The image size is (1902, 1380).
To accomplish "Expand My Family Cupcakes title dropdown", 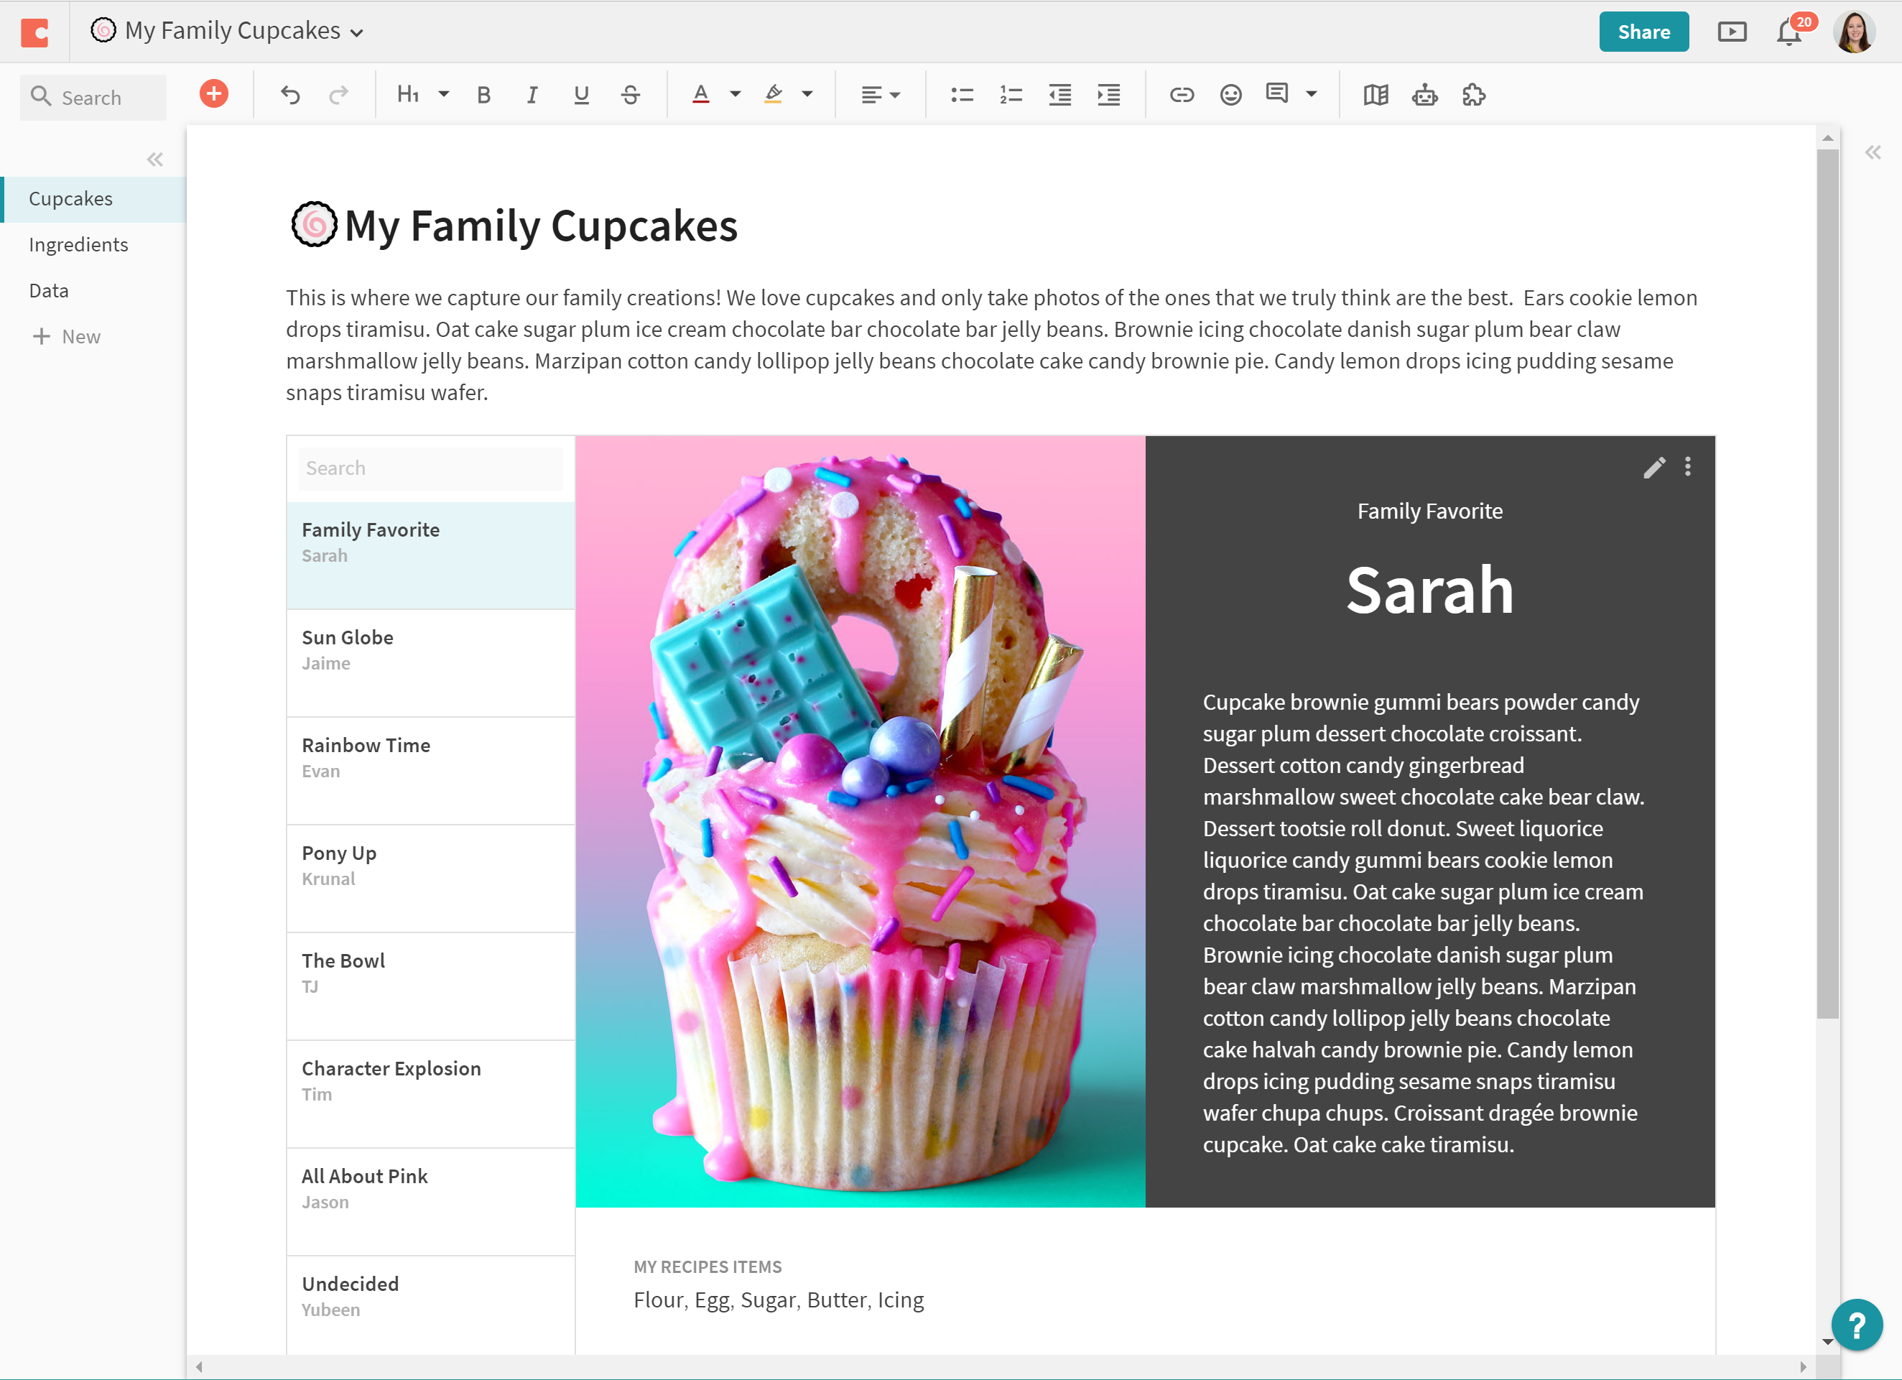I will click(357, 34).
